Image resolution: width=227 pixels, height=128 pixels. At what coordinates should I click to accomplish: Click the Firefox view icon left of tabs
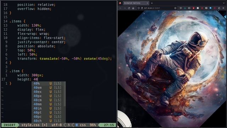pyautogui.click(x=120, y=3)
